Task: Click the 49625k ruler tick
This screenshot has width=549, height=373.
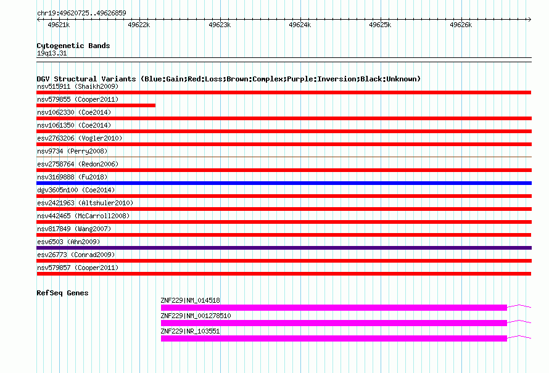Action: pyautogui.click(x=380, y=25)
